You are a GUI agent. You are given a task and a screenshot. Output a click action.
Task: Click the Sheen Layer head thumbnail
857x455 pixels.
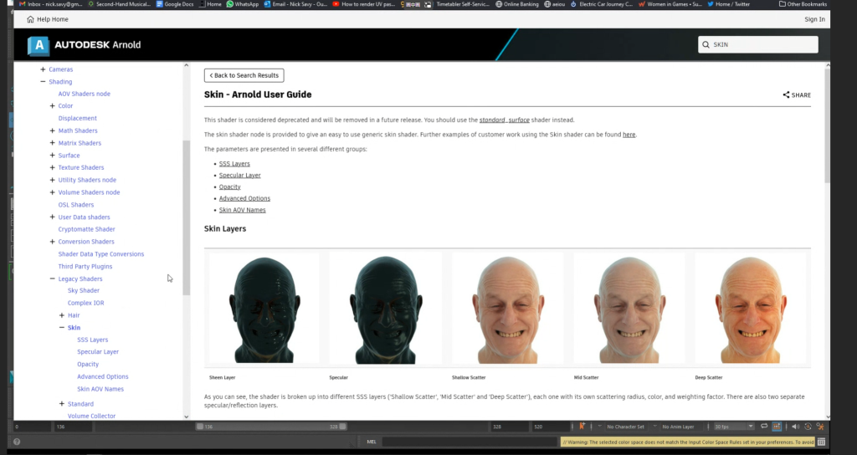(264, 309)
